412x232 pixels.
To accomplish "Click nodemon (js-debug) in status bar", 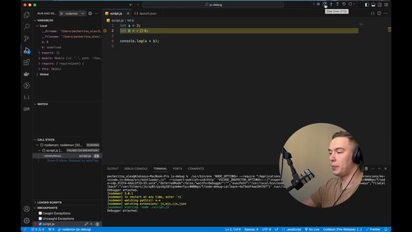I will point(75,229).
